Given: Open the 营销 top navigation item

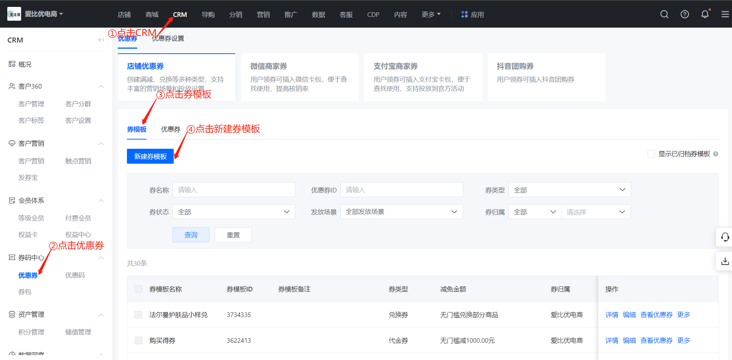Looking at the screenshot, I should (263, 15).
